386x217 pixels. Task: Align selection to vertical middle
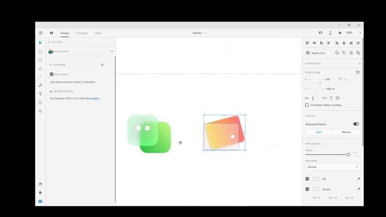tap(314, 43)
